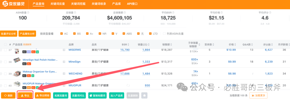Click 产品属性分析 button
The height and width of the screenshot is (99, 290).
click(27, 34)
